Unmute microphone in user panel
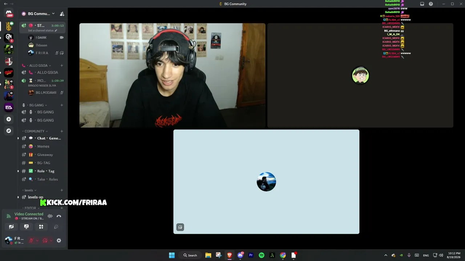The height and width of the screenshot is (261, 465). (31, 240)
